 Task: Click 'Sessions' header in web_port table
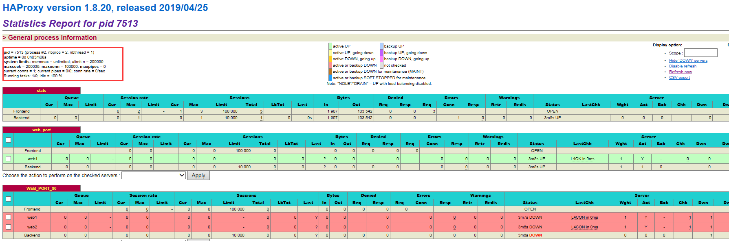tap(253, 137)
